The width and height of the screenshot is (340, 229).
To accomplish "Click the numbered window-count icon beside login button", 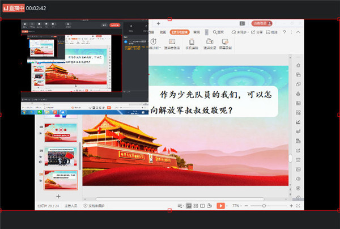I will [x=242, y=23].
